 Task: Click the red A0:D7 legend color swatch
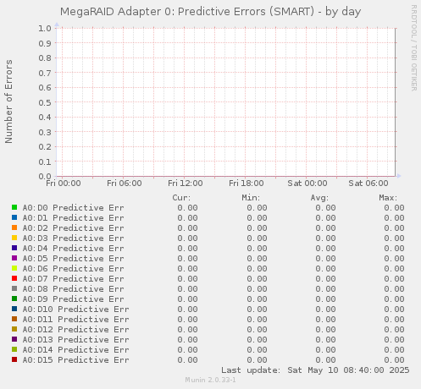pos(14,278)
